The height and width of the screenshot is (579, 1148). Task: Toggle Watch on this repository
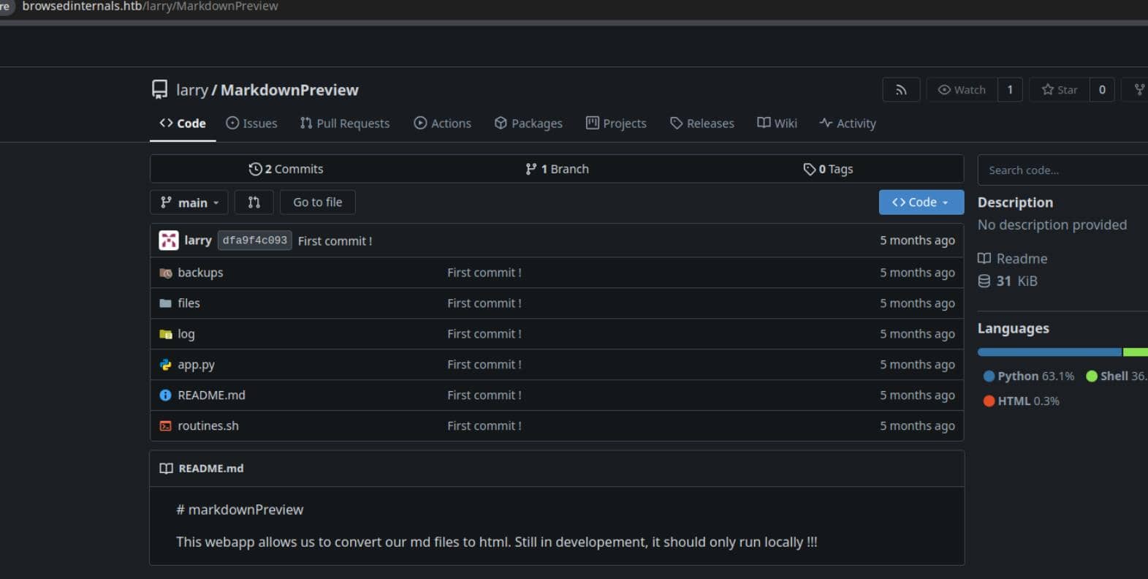coord(962,90)
